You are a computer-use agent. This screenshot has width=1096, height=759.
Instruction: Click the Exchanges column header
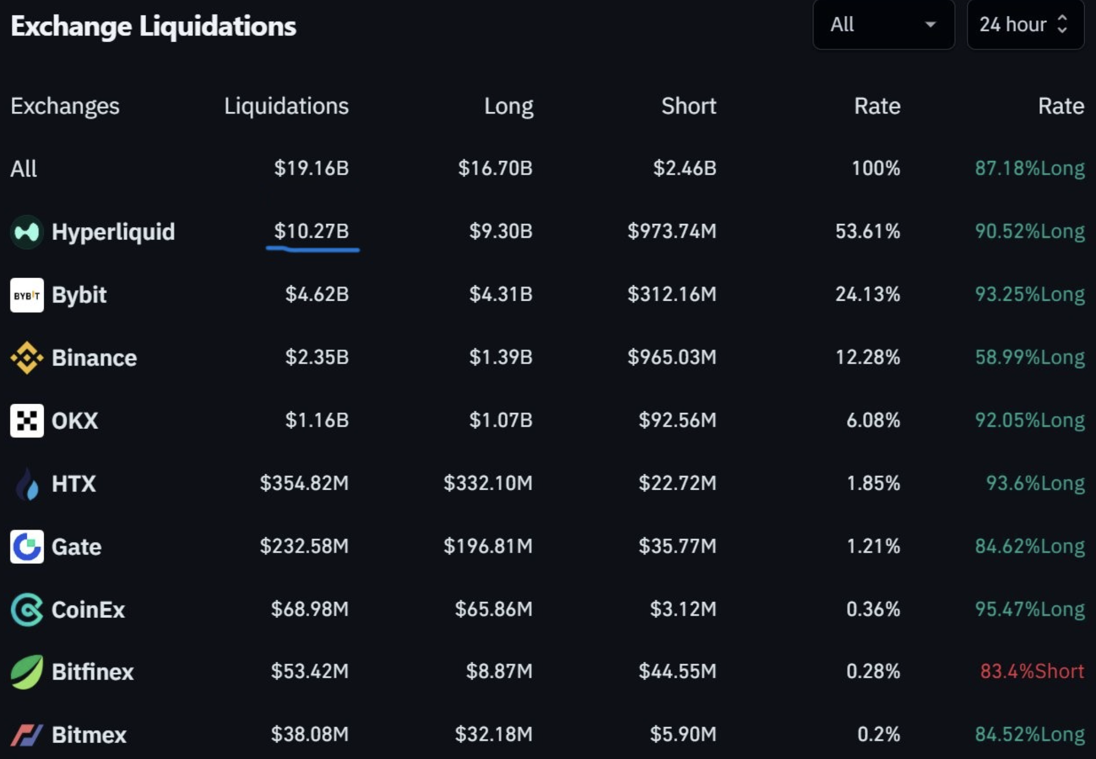[65, 106]
